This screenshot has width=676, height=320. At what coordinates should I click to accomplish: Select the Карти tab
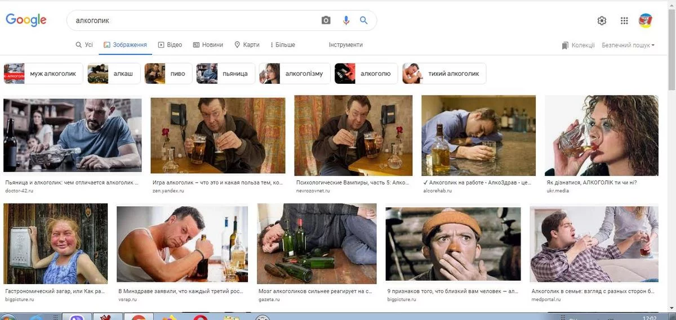pos(247,45)
